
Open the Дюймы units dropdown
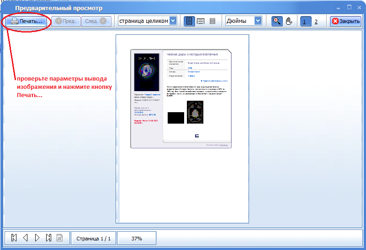click(x=244, y=21)
